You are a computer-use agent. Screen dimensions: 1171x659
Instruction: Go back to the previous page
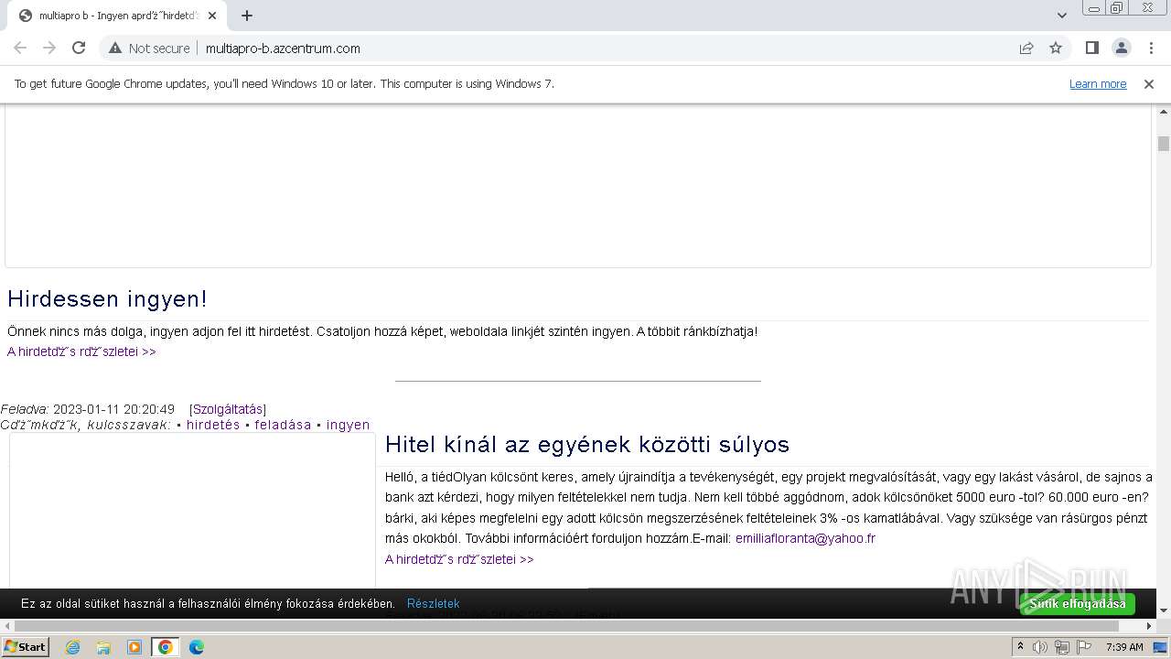pos(20,48)
